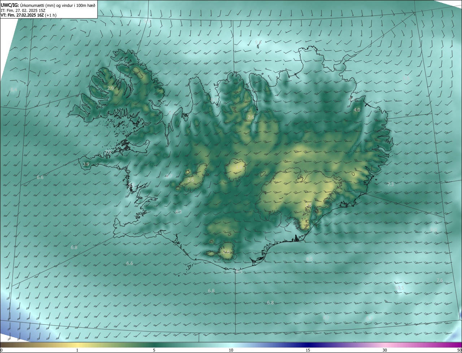Click the 'VT: Fim. 27.02.2025 16Z (+1 h)' line
Viewport: 462px width, 353px height.
pyautogui.click(x=29, y=15)
